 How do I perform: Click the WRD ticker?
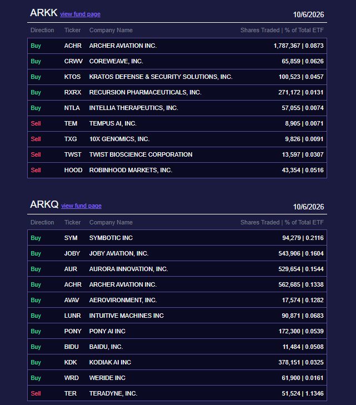click(71, 378)
